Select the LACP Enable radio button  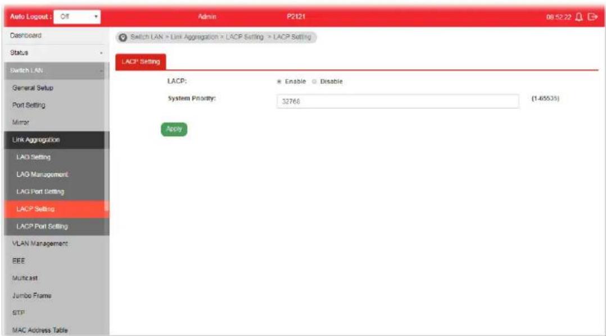[279, 81]
